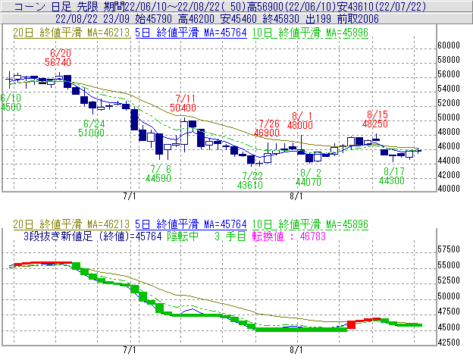Click the 始45790 open value

(x=154, y=19)
